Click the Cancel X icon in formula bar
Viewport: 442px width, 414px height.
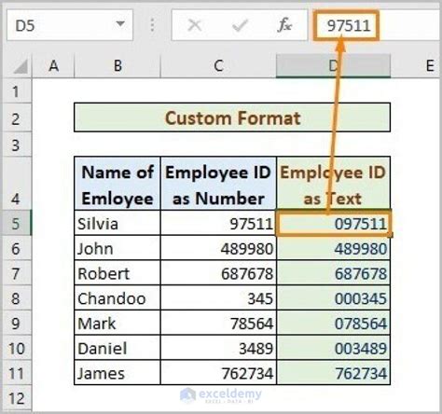pos(195,25)
